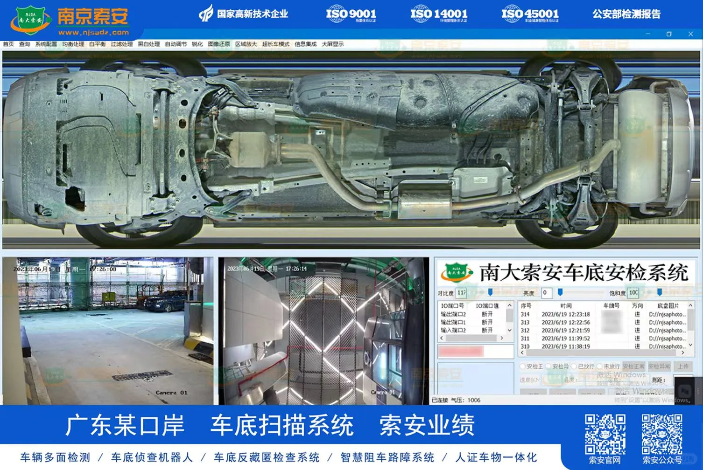Select record row 313 at 12:22:56

click(603, 322)
